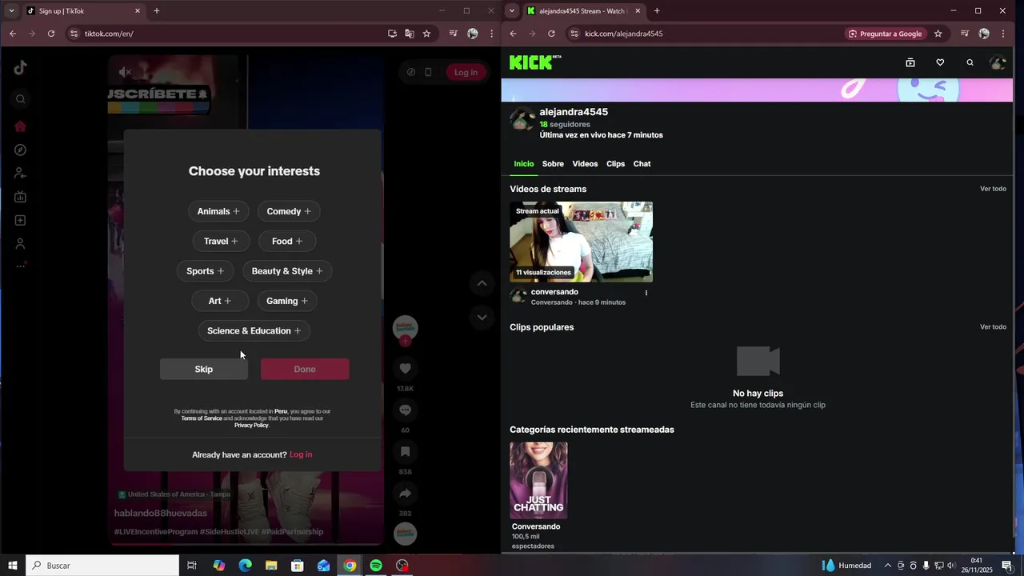1024x576 pixels.
Task: Open TikTok Following sidebar icon
Action: 21,174
